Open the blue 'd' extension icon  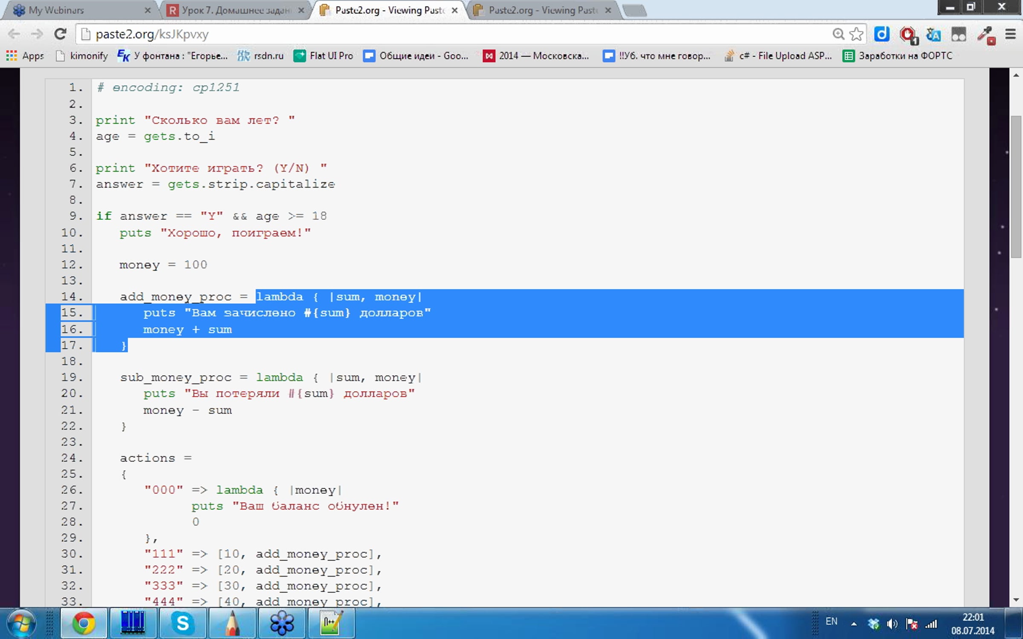(x=881, y=34)
